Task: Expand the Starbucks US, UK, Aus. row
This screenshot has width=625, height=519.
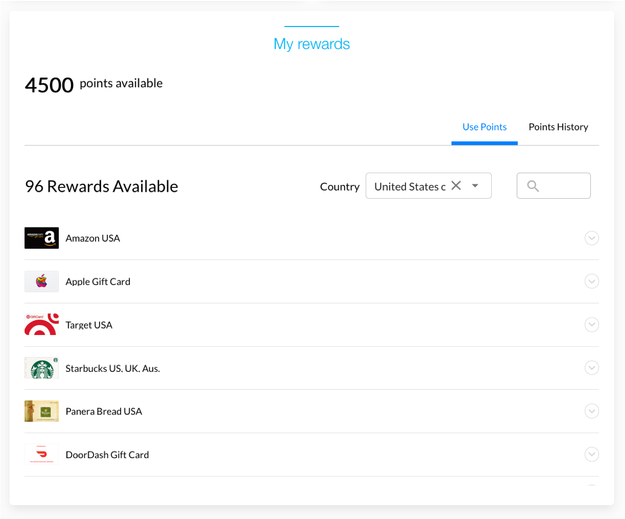Action: pyautogui.click(x=592, y=368)
